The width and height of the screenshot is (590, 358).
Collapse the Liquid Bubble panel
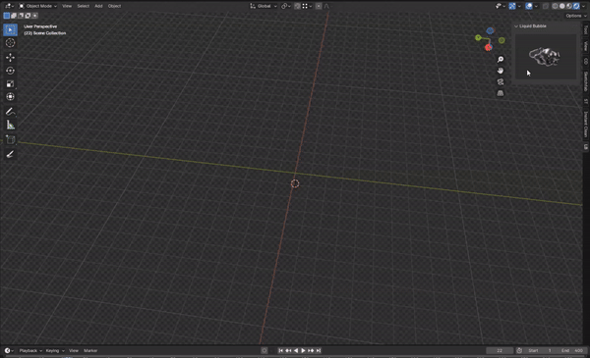click(516, 26)
